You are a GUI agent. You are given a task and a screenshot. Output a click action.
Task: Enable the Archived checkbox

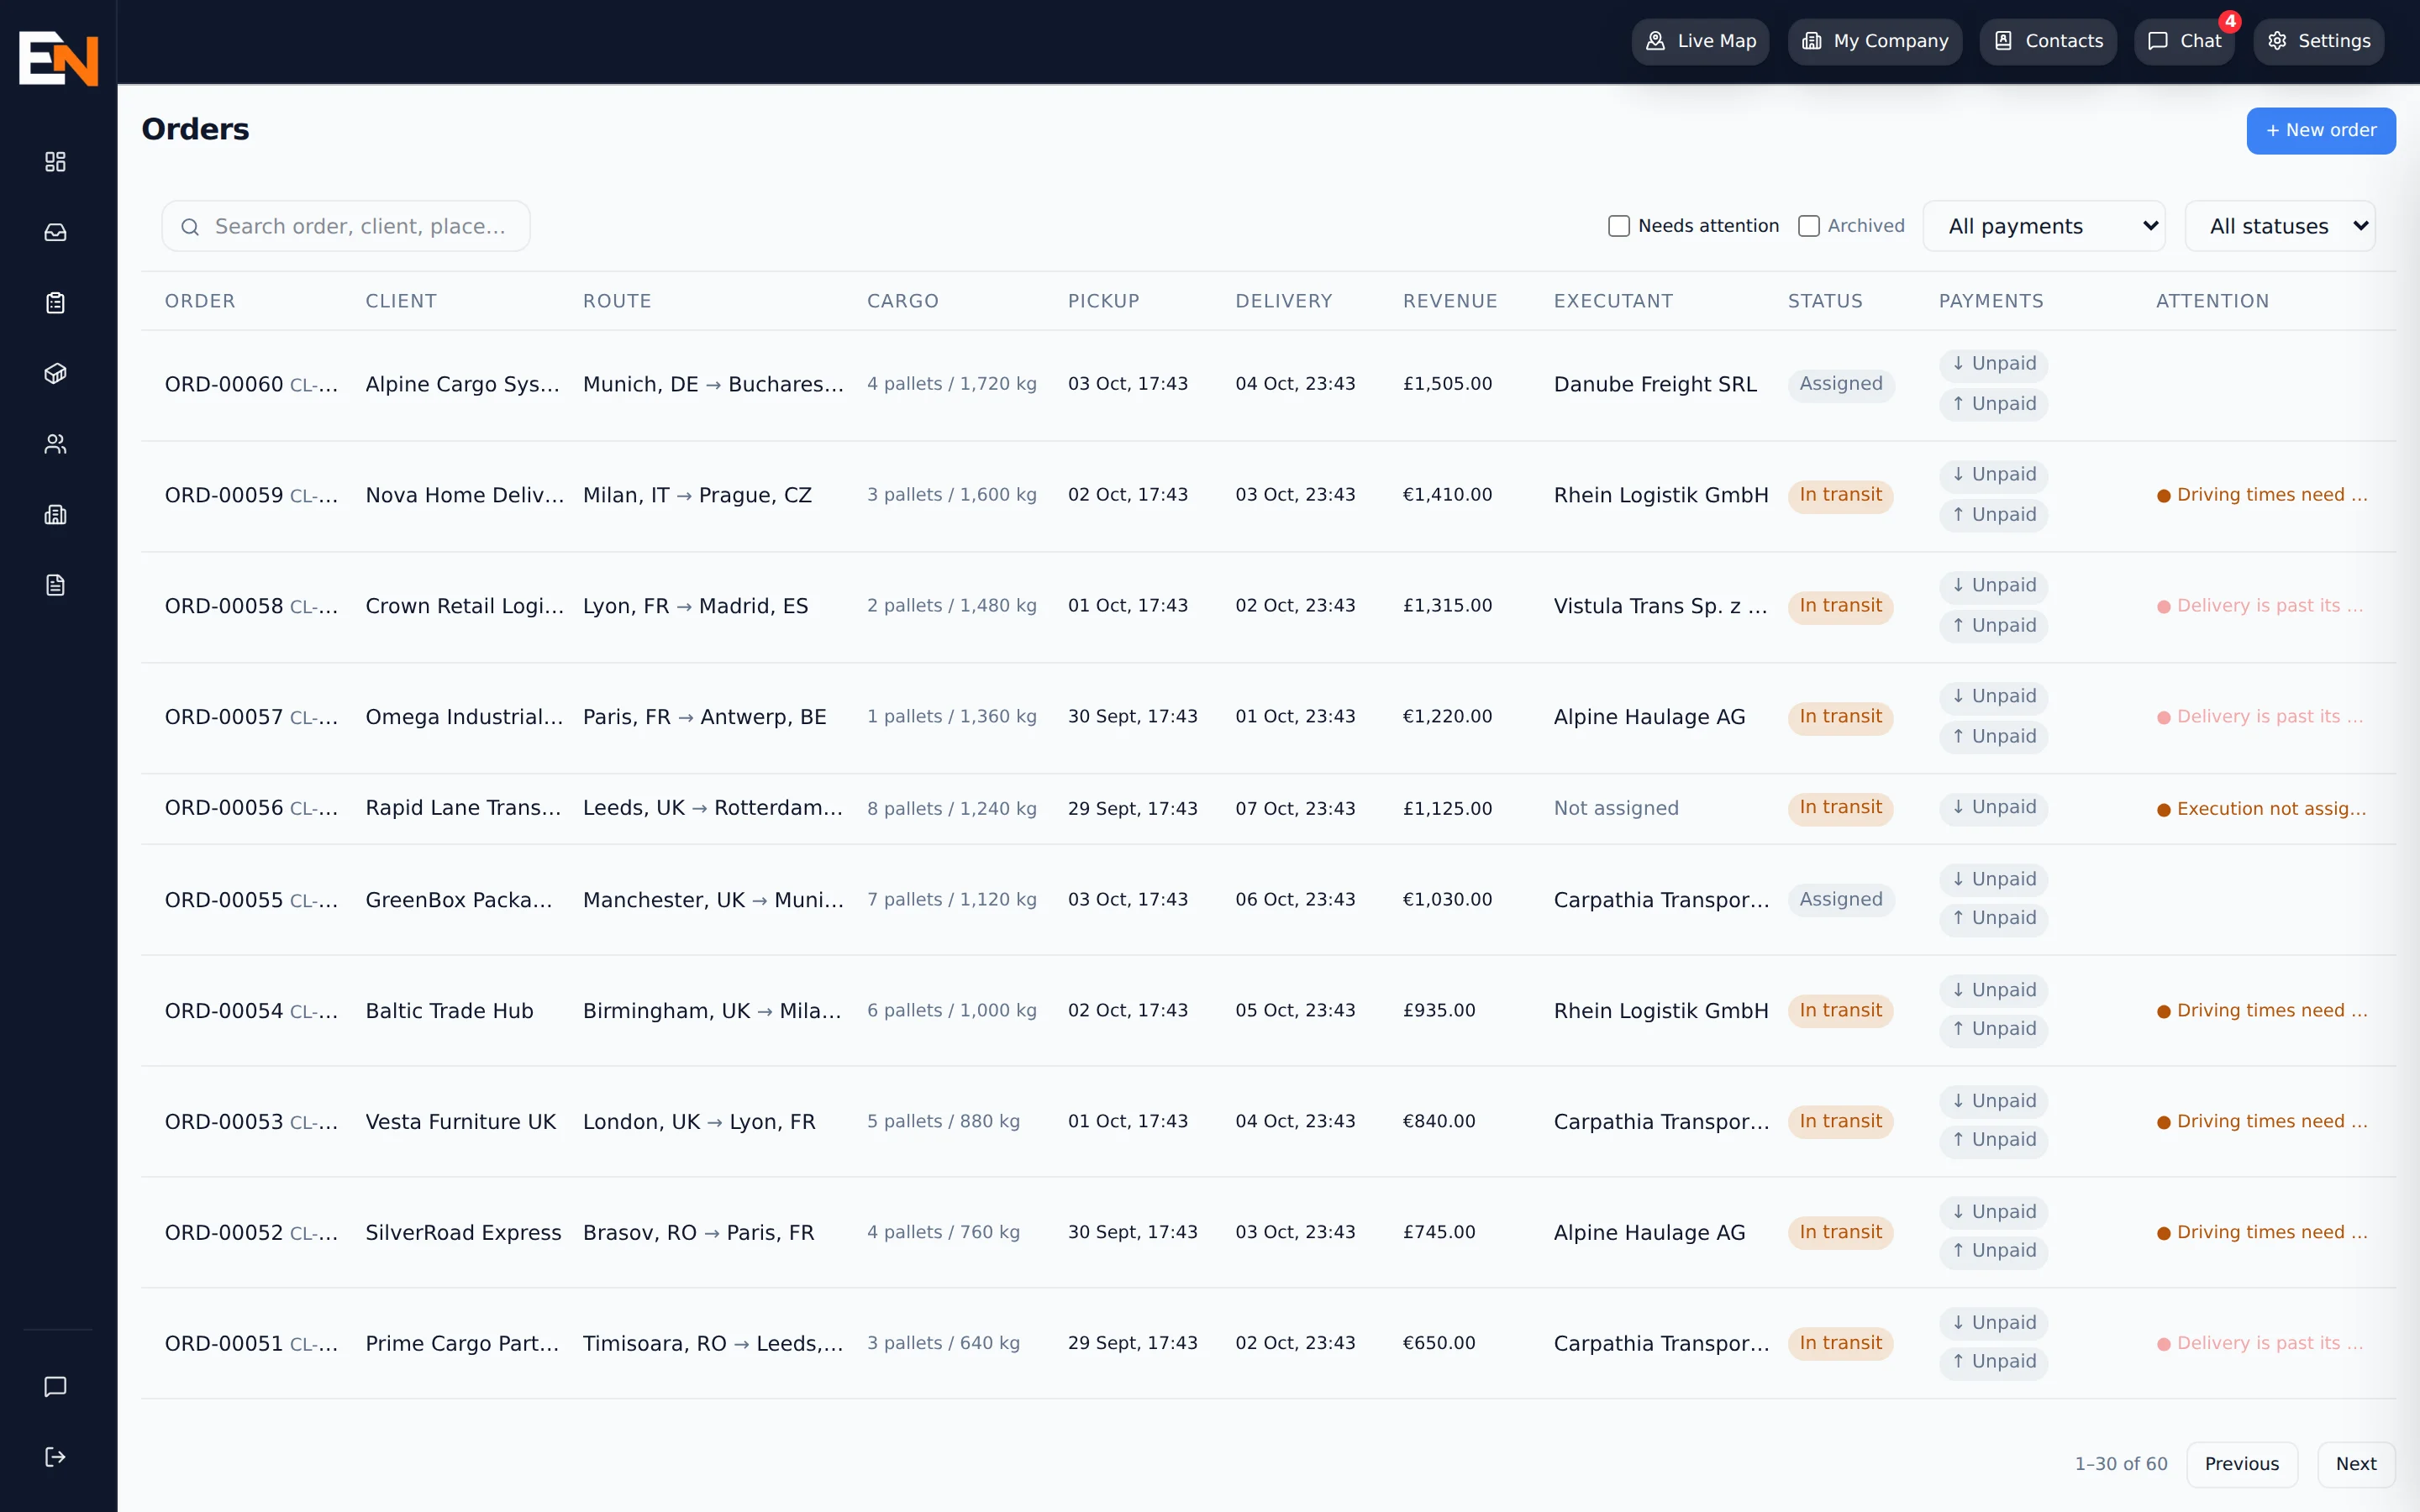tap(1808, 226)
